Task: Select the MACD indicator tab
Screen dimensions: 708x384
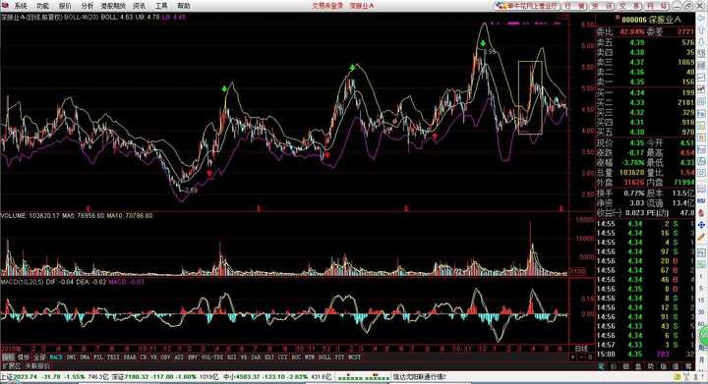Action: pyautogui.click(x=56, y=357)
